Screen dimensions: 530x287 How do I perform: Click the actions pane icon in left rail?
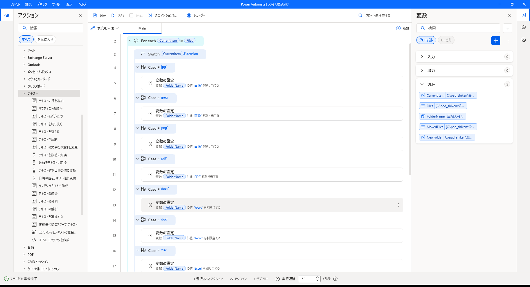[7, 15]
